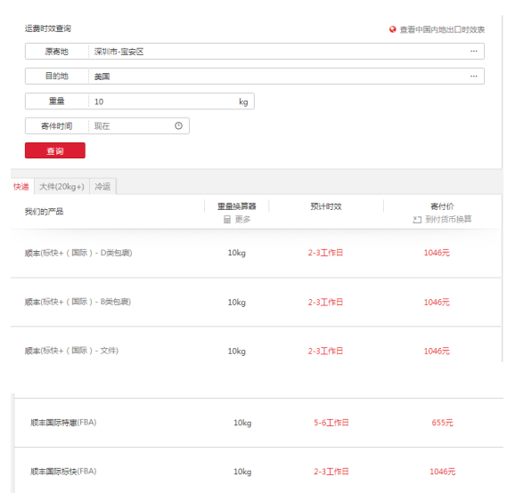
Task: Click the red globe icon beside 查看中国内地出口时效表
Action: pos(393,29)
